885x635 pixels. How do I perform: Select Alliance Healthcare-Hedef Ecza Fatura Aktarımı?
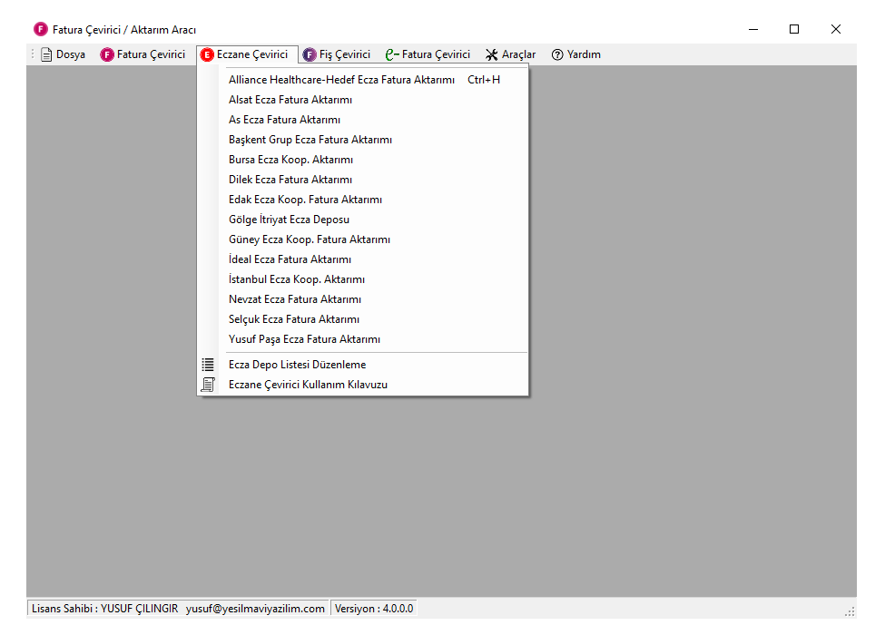click(x=363, y=80)
